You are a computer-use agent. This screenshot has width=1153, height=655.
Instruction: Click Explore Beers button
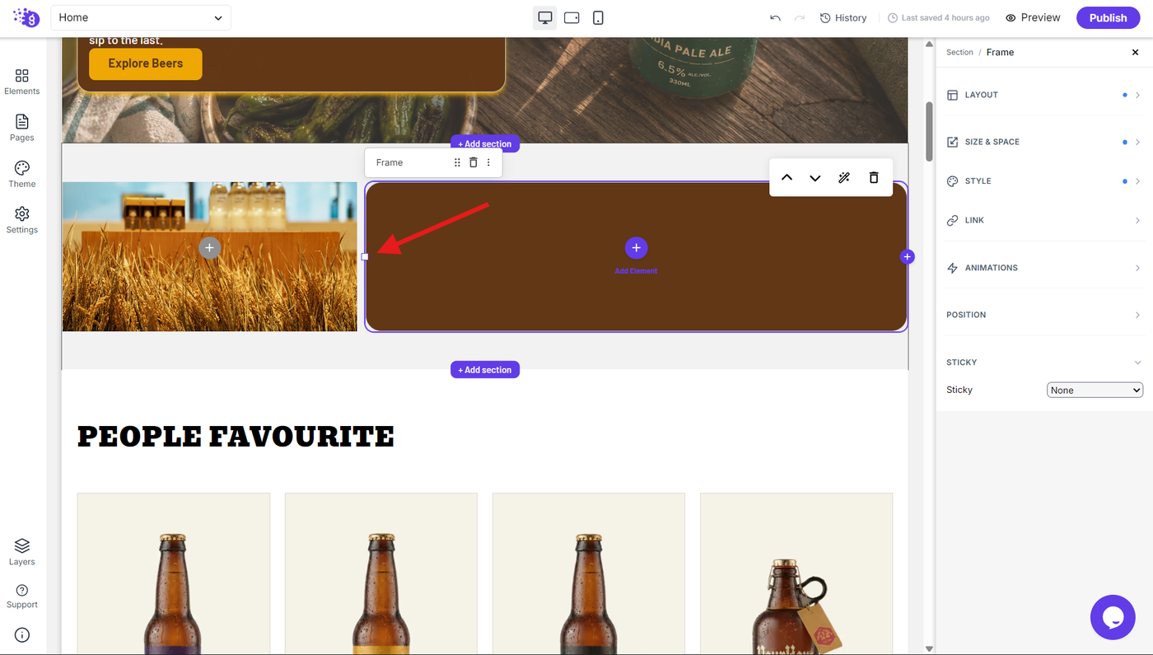tap(146, 63)
